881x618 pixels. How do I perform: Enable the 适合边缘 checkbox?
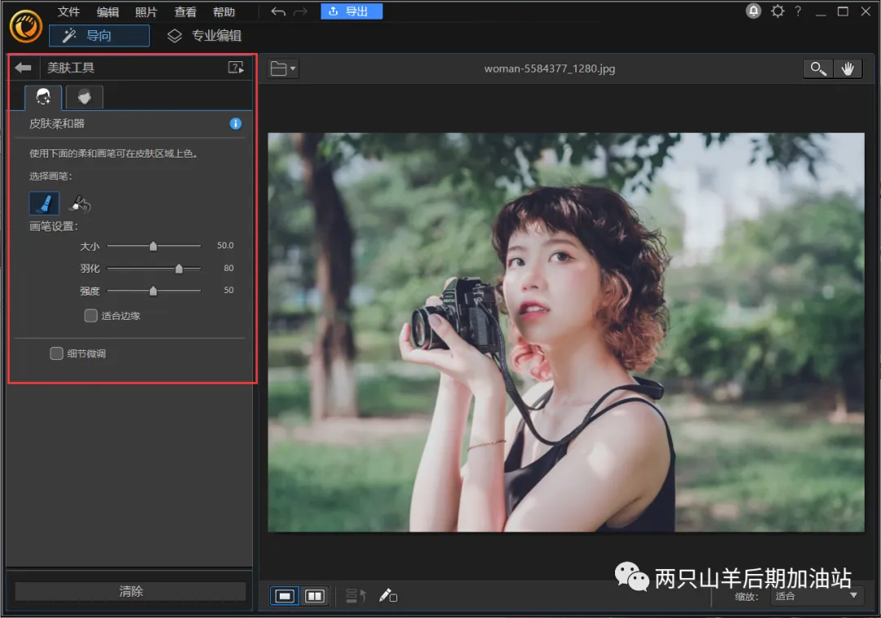[91, 315]
